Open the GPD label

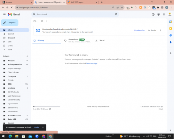point(10,84)
